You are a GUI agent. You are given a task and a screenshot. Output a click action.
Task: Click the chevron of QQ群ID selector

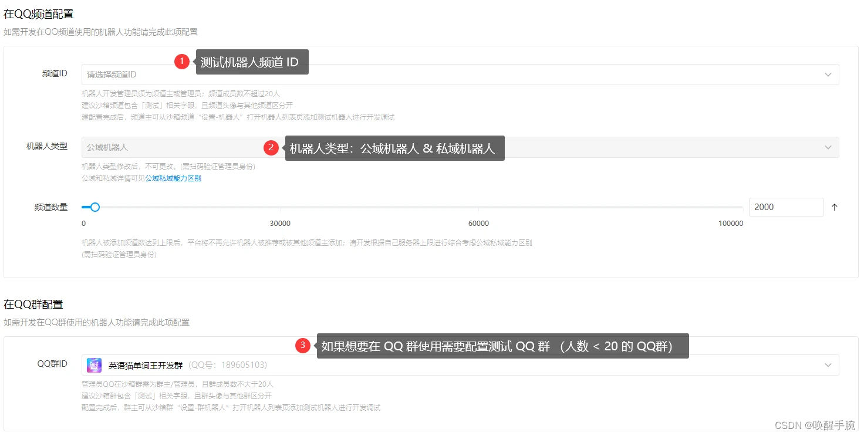pyautogui.click(x=828, y=365)
